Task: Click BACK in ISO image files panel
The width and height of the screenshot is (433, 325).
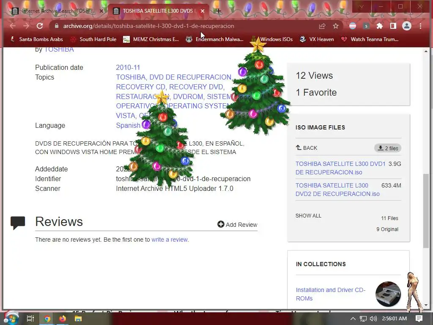Action: tap(306, 148)
